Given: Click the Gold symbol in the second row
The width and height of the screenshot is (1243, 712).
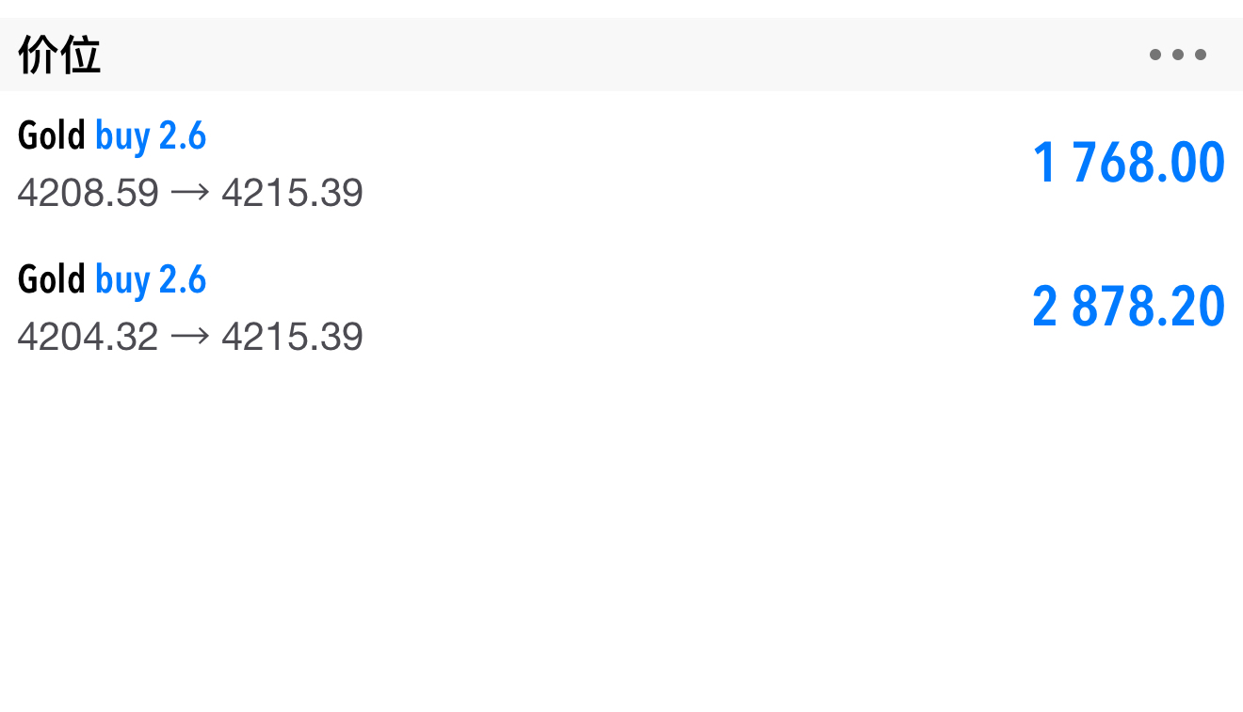Looking at the screenshot, I should 52,280.
